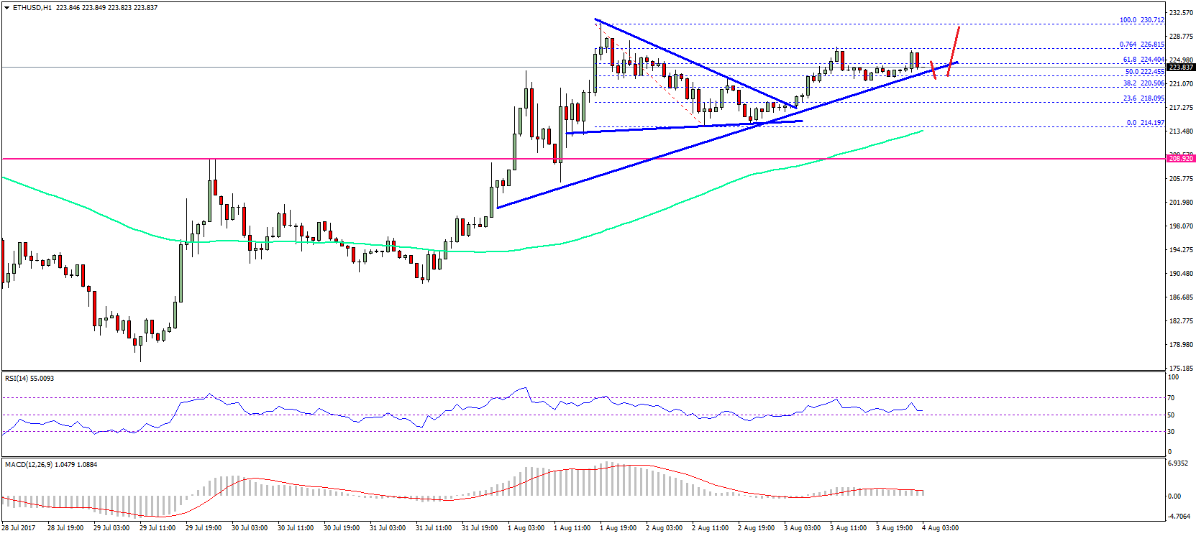Click the 4 Aug 03:00 time label
This screenshot has height=536, width=1196.
940,528
